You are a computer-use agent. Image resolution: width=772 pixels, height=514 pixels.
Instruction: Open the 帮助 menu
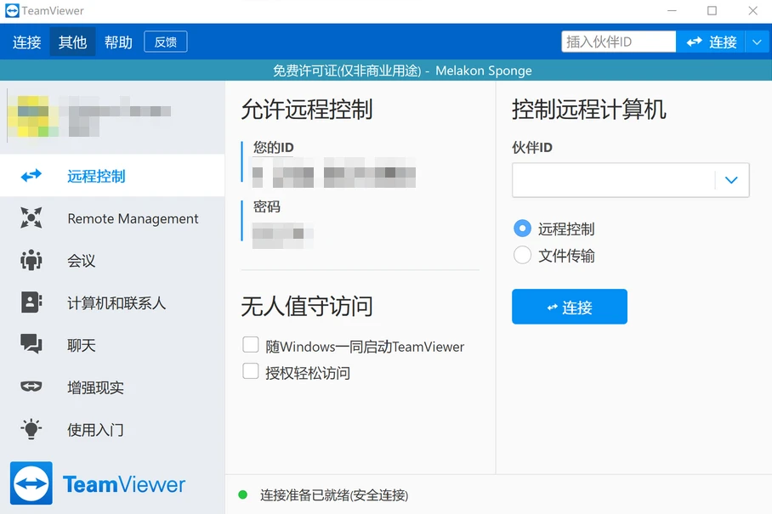118,42
